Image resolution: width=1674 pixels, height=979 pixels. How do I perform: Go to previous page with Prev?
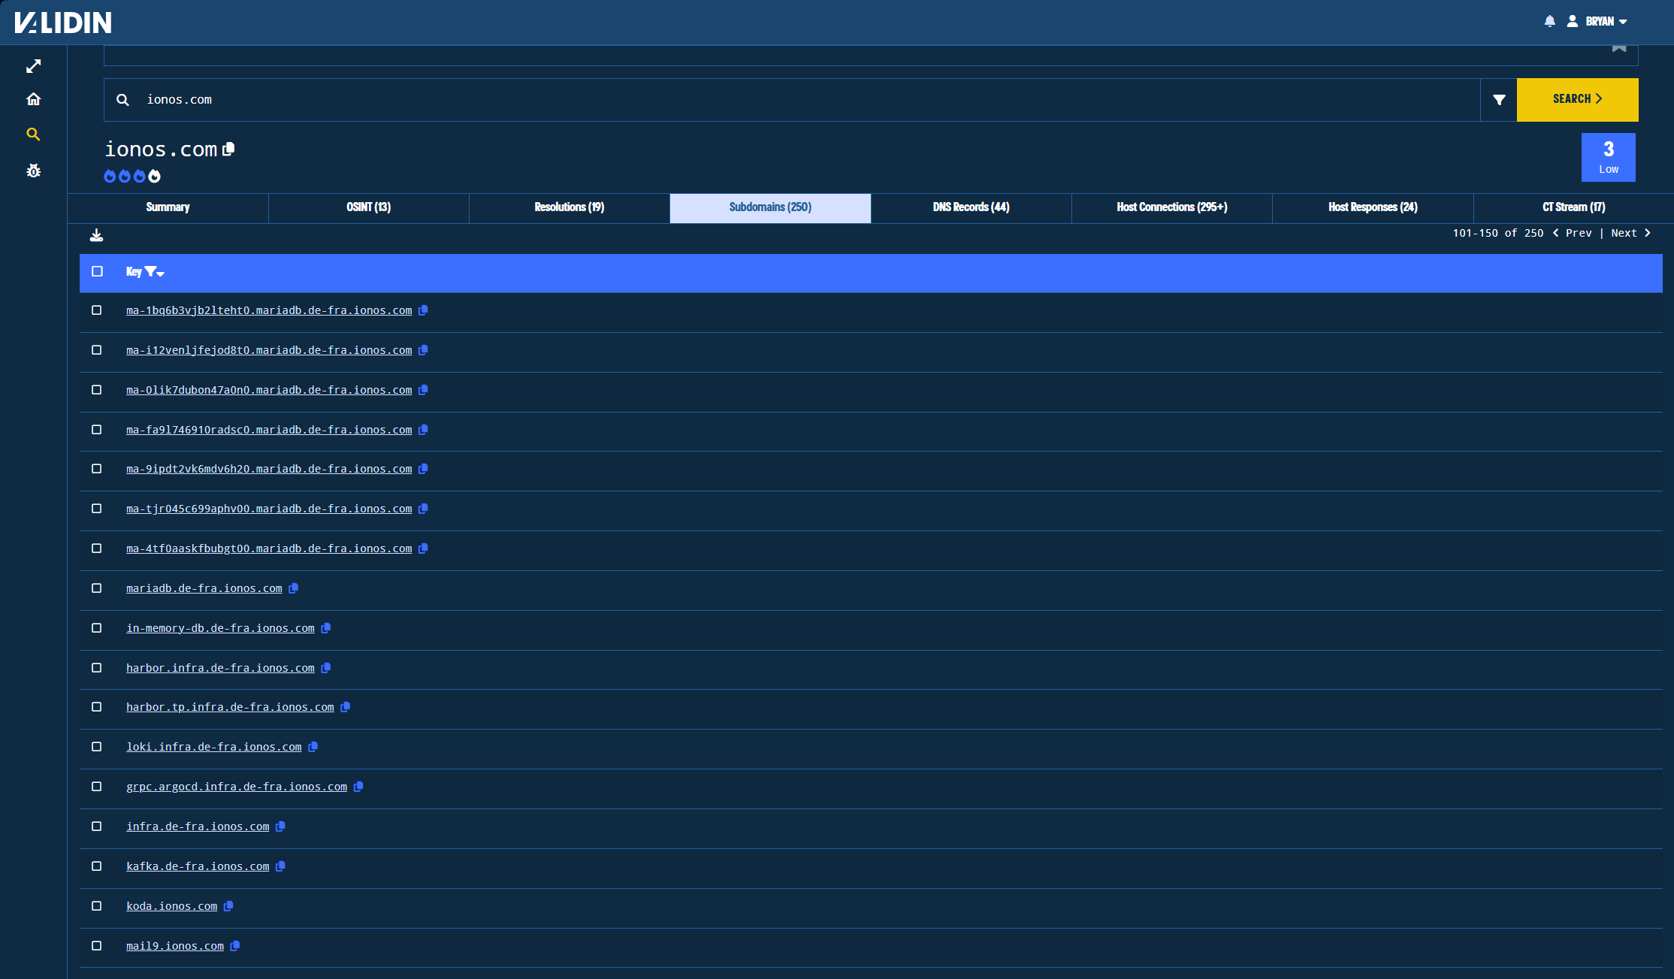[x=1573, y=233]
